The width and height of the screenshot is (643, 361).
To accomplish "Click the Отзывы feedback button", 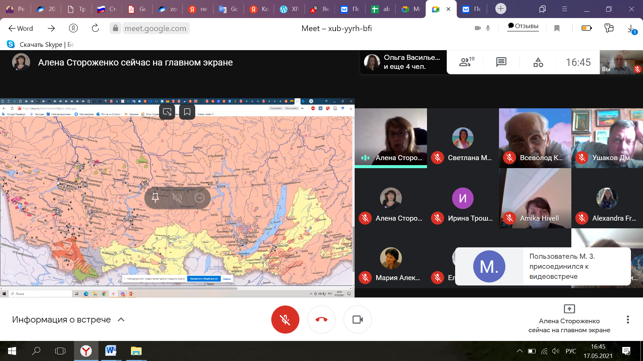I will point(523,26).
